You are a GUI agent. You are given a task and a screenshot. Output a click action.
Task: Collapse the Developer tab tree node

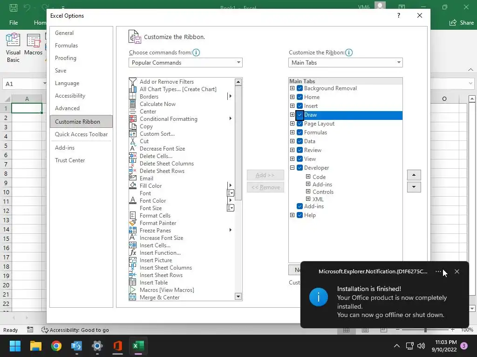point(293,167)
